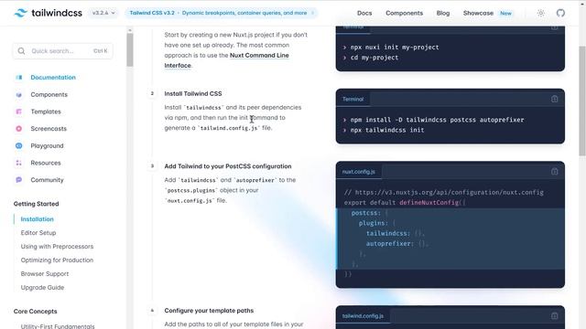Go to Templates in the sidebar

46,111
